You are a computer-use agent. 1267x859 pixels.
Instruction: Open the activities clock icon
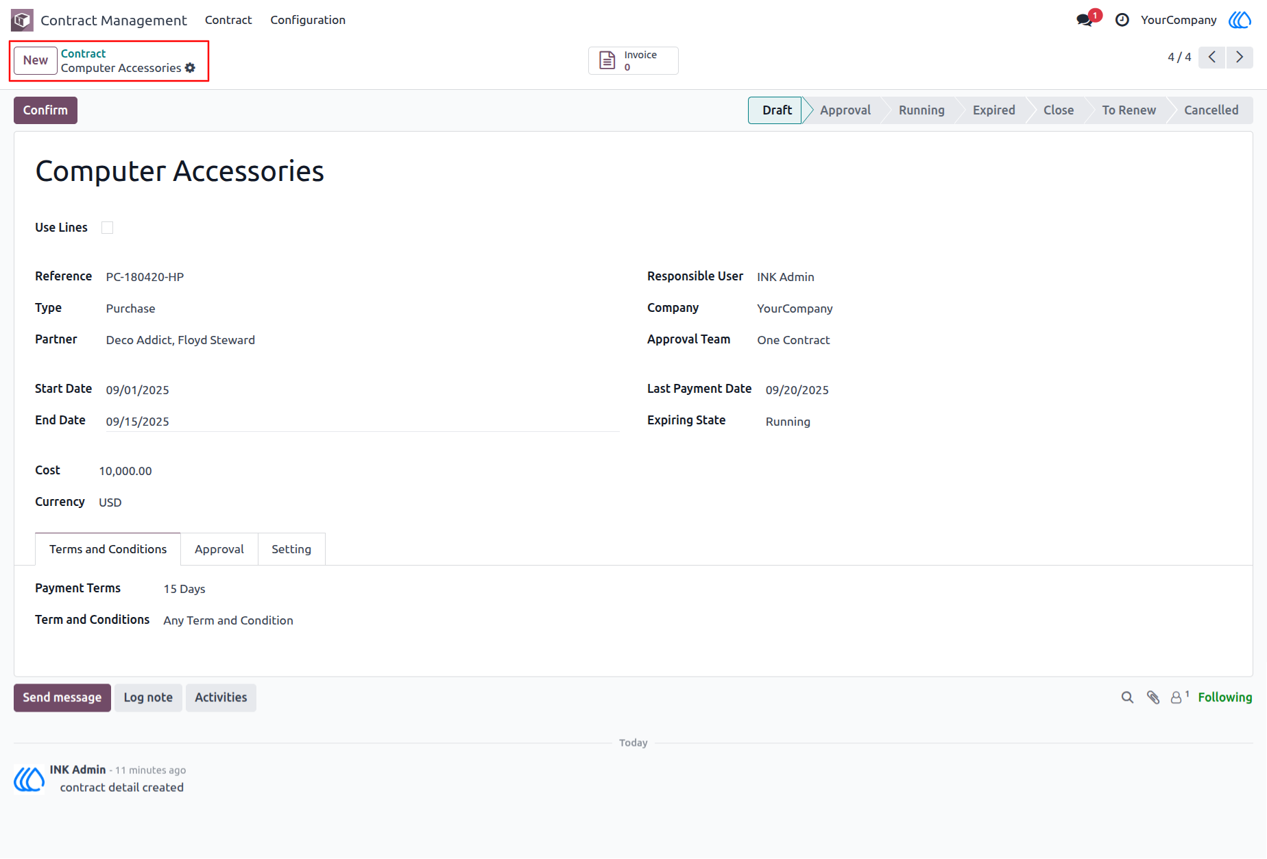pyautogui.click(x=1122, y=20)
